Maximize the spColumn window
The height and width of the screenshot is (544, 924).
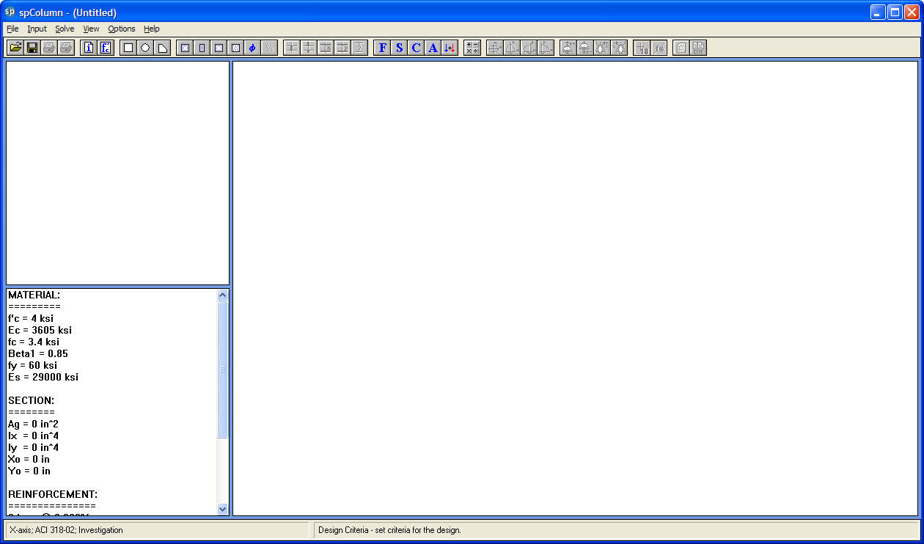click(x=895, y=12)
